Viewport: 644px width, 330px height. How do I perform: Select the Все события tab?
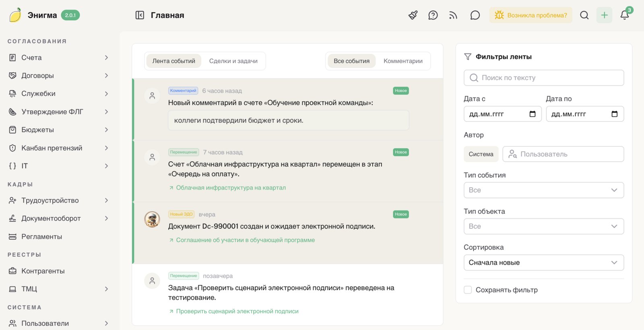click(x=351, y=61)
